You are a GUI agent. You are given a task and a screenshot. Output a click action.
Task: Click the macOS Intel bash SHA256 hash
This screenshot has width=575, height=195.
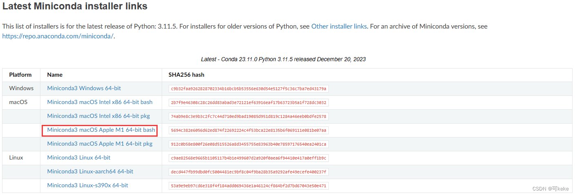tap(248, 102)
